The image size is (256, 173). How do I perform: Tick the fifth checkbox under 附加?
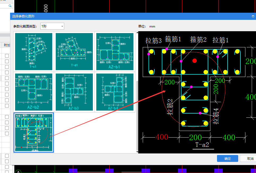7,78
